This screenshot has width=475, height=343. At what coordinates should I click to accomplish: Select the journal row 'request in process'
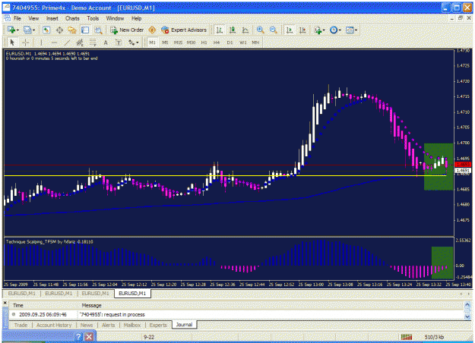(236, 315)
